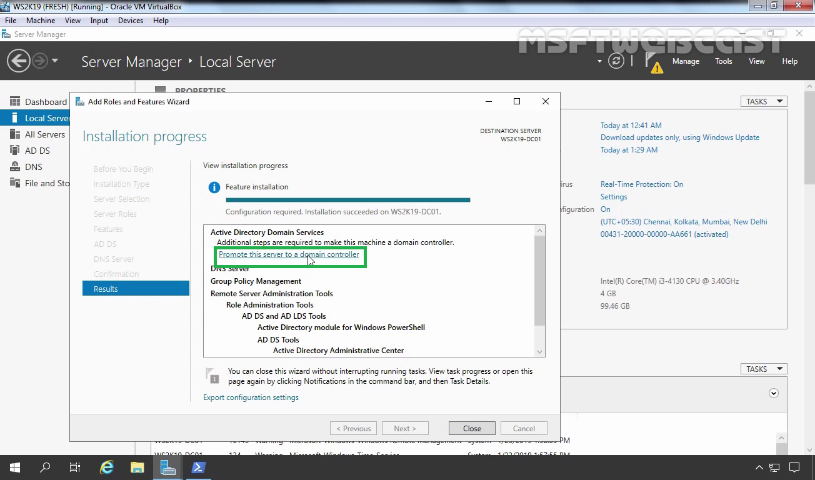Click the Today at 12:41 AM link
This screenshot has height=480, width=815.
[631, 126]
